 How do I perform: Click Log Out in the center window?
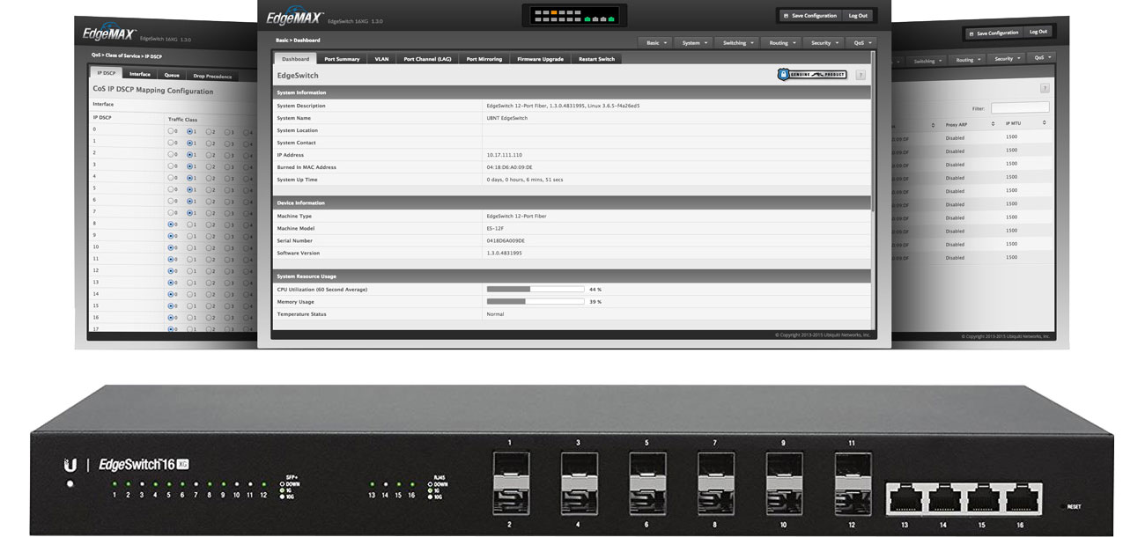[x=857, y=15]
